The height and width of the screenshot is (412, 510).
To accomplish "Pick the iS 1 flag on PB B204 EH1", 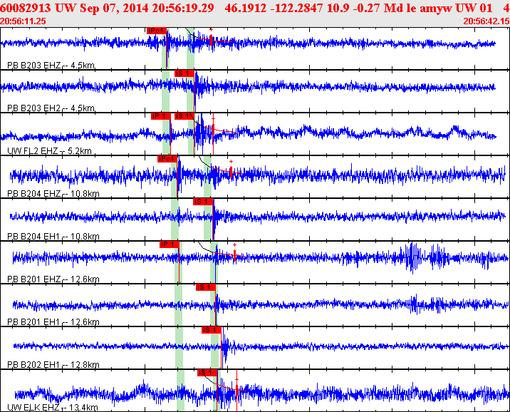I will tap(203, 202).
